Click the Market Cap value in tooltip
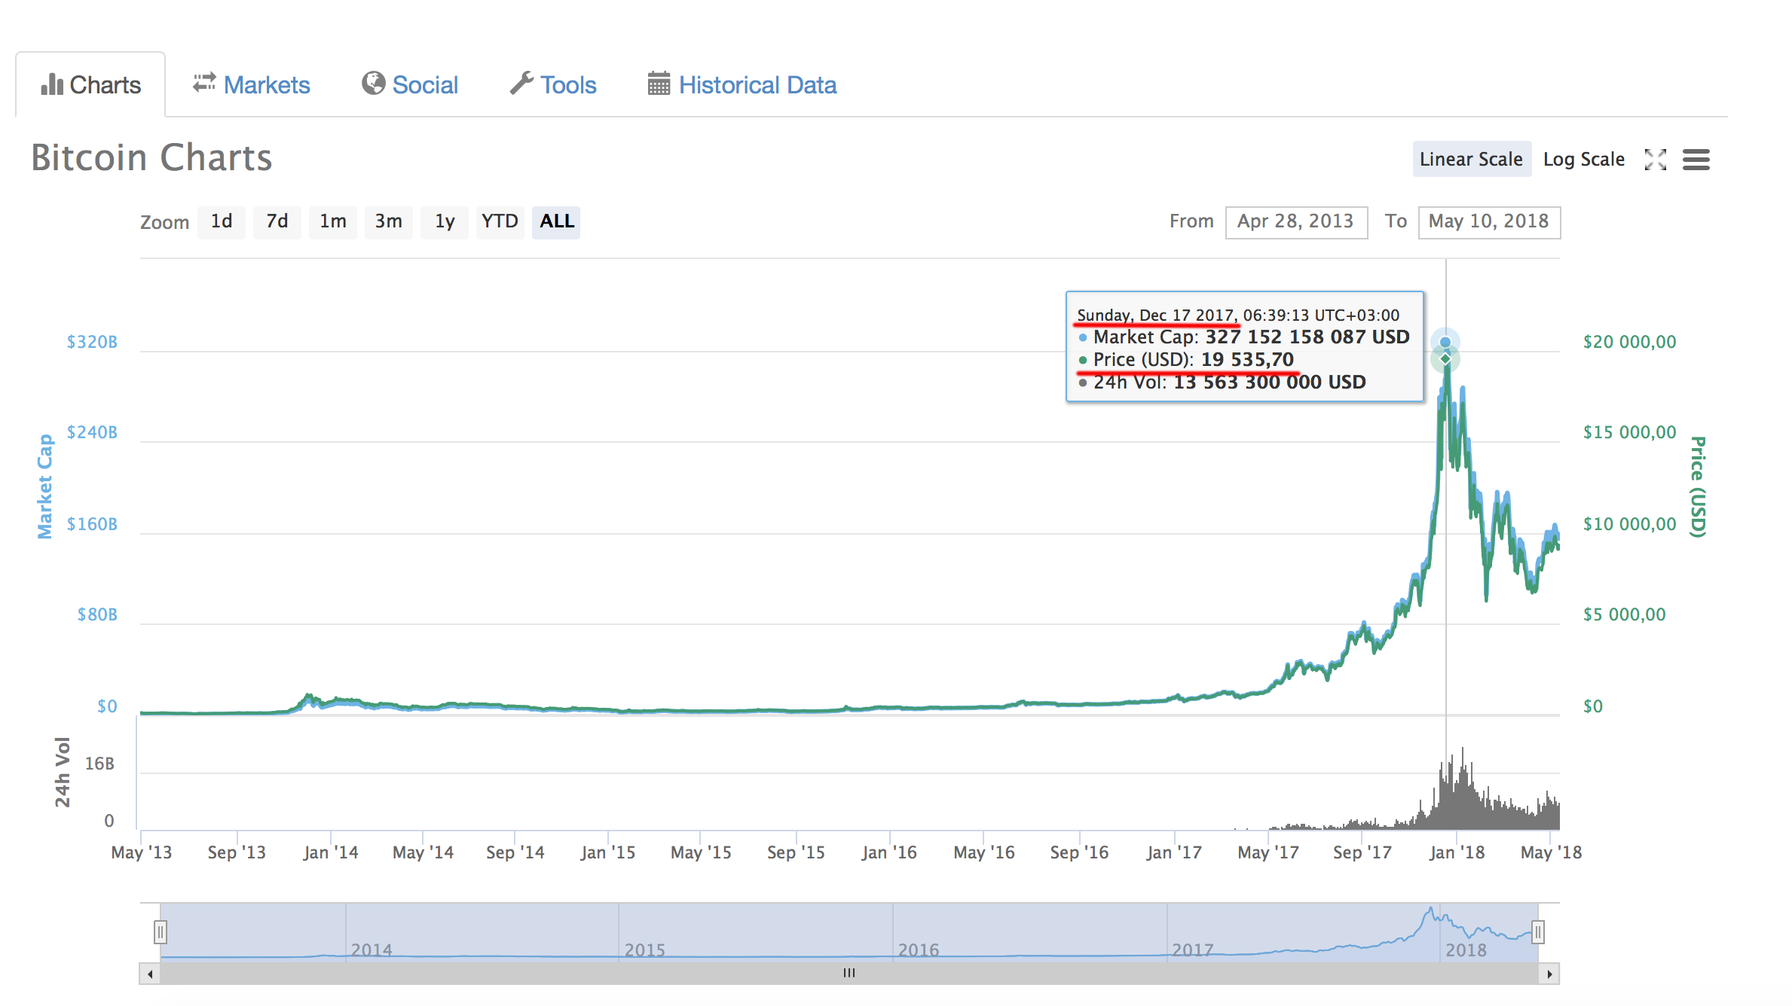1792x1006 pixels. (x=1307, y=337)
